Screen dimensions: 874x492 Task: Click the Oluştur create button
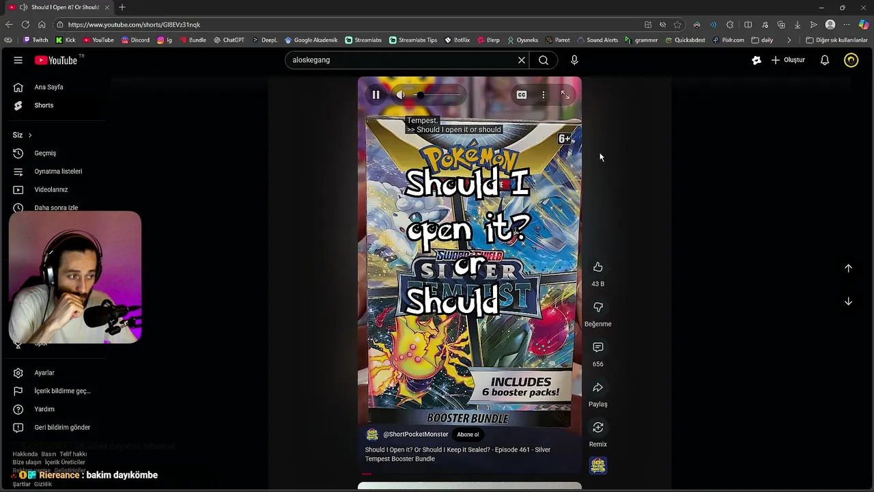pos(788,60)
